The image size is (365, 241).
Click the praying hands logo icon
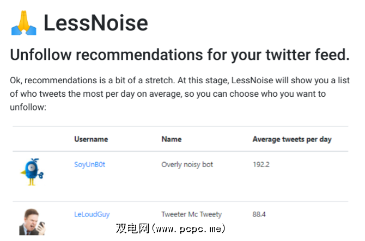point(23,22)
